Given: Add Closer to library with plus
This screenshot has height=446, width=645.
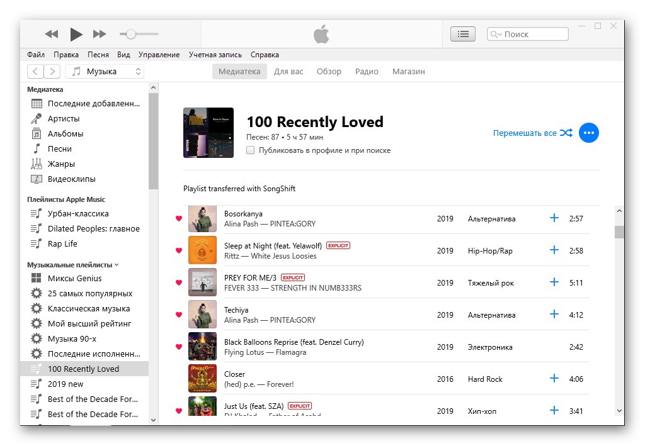Looking at the screenshot, I should tap(554, 378).
